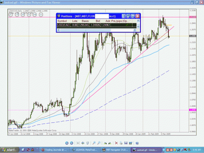Open viewer Help
204x153 pixels.
(x=137, y=143)
